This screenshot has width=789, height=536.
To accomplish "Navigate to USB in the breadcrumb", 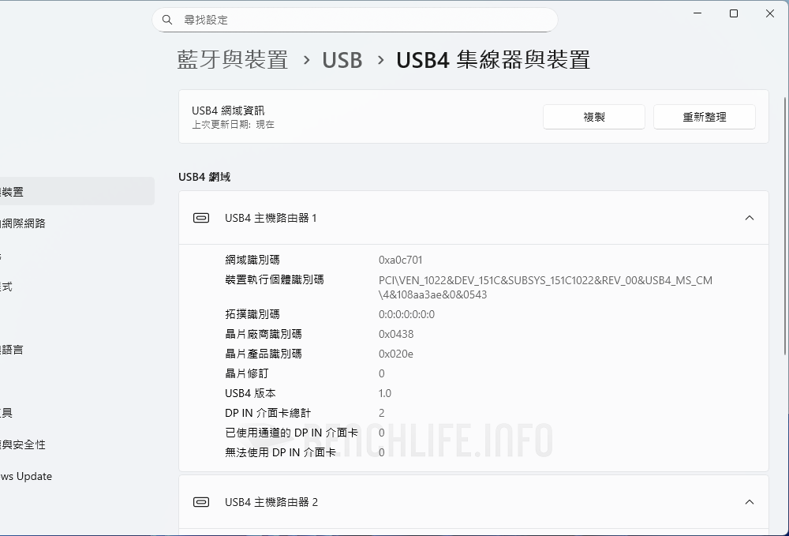I will (342, 60).
